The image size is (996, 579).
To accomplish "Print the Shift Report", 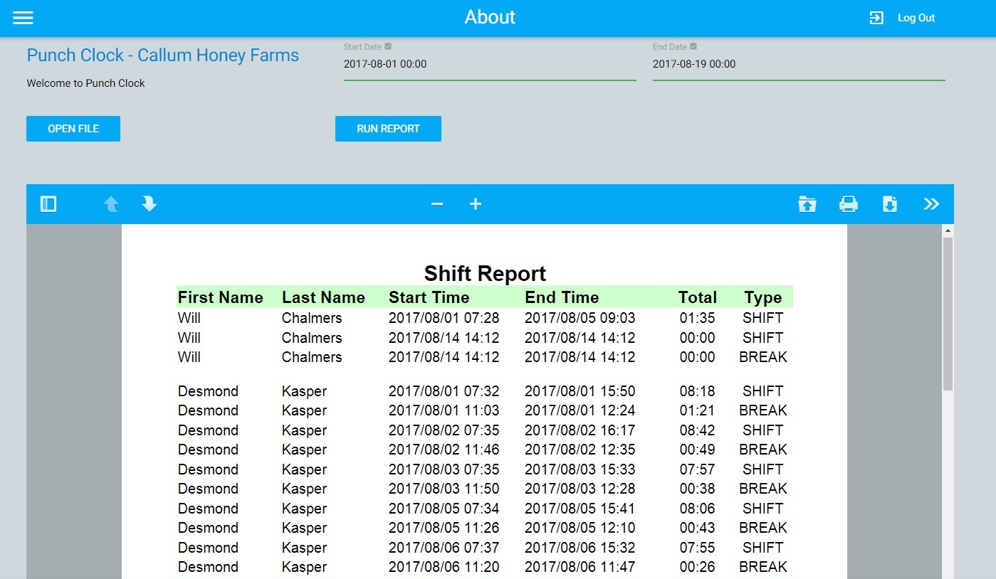I will pos(849,204).
